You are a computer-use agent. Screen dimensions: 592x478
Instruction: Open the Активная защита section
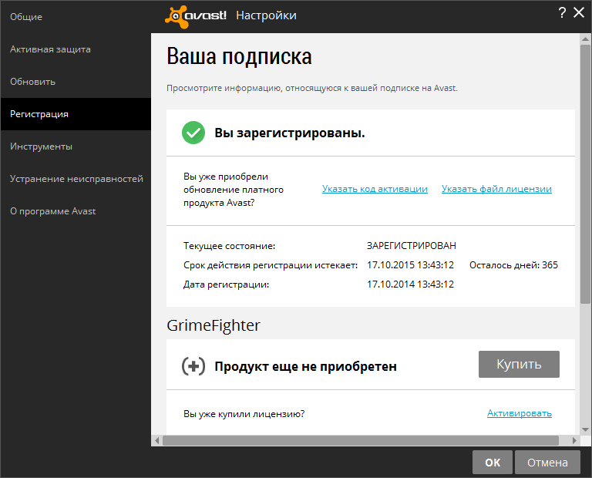tap(76, 49)
